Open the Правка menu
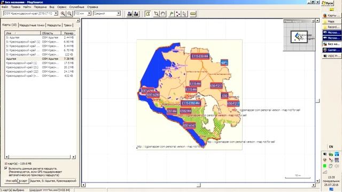Screen dimensions: 342x192 15,7
